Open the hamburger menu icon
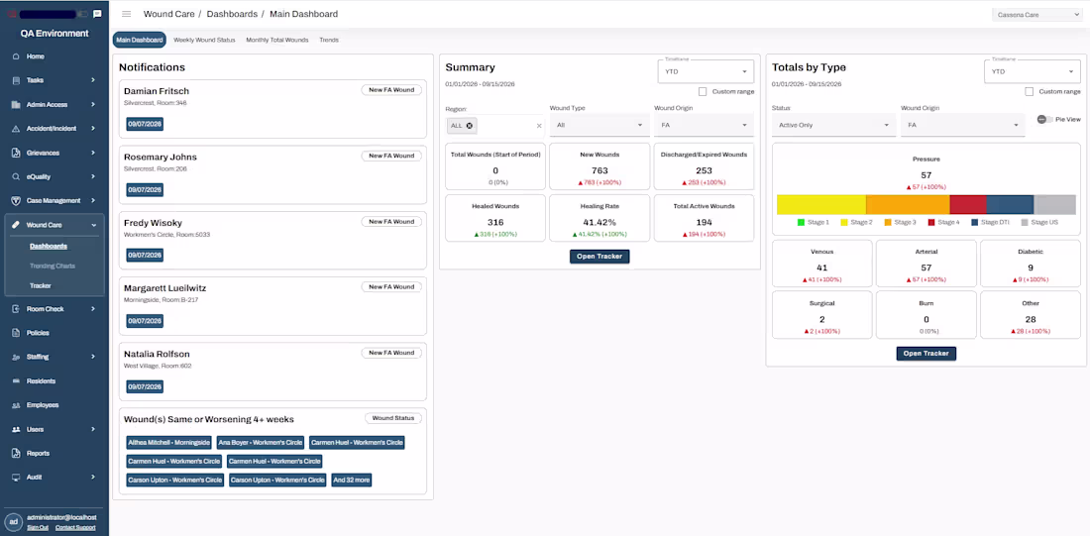The width and height of the screenshot is (1090, 536). tap(126, 14)
